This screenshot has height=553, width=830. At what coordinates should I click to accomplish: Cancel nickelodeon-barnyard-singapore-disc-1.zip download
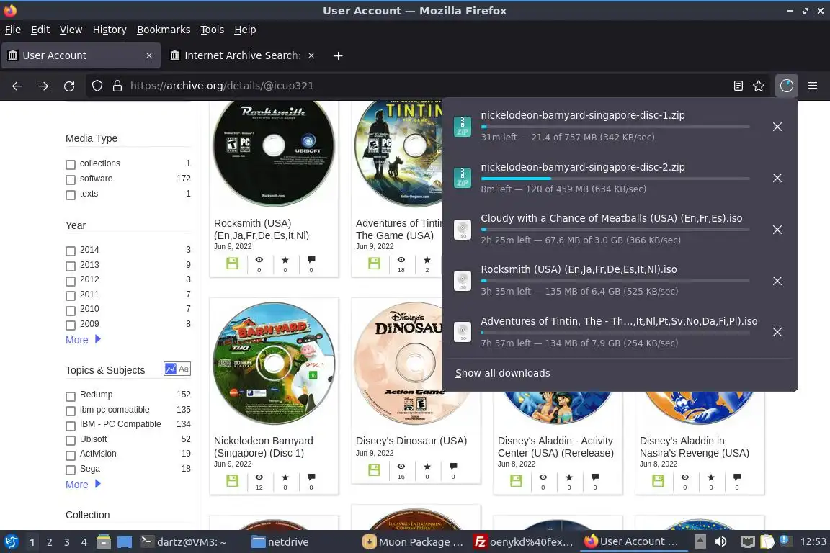[x=777, y=127]
